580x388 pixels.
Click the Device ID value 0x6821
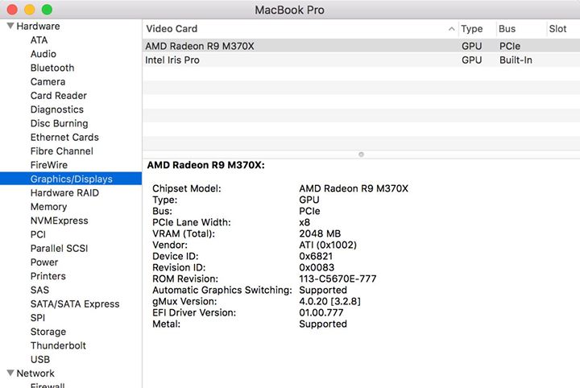tap(316, 256)
